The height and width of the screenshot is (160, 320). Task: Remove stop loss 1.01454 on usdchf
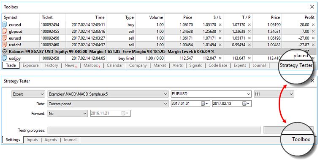coord(220,45)
